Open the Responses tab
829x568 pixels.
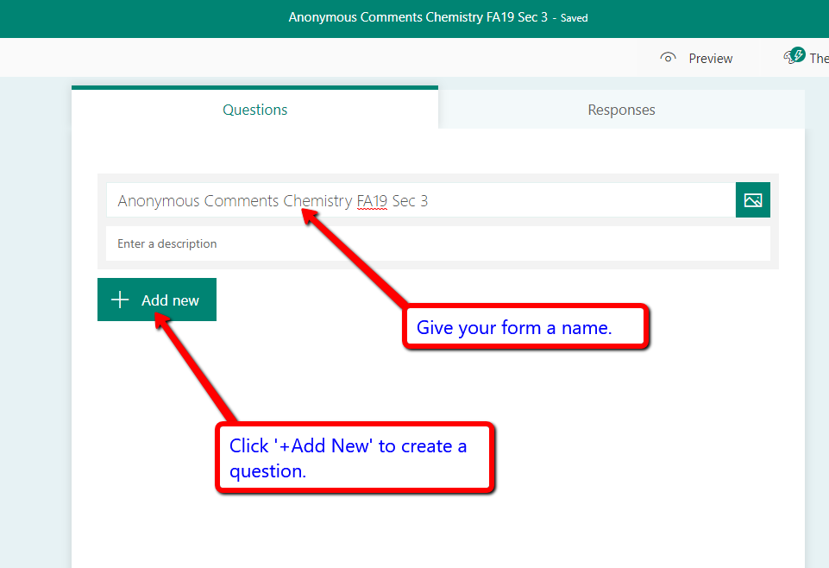coord(621,110)
